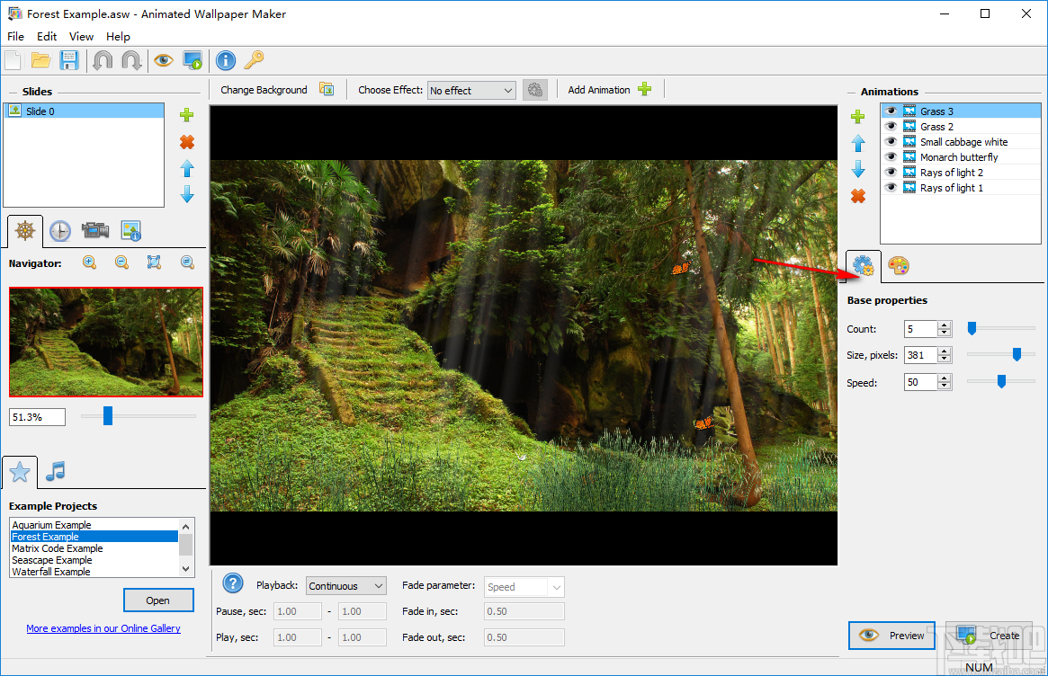Image resolution: width=1048 pixels, height=676 pixels.
Task: Click the Open button for example project
Action: click(x=158, y=600)
